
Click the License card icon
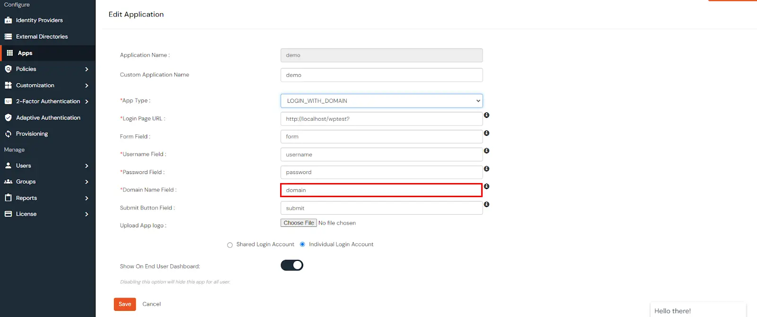(8, 214)
